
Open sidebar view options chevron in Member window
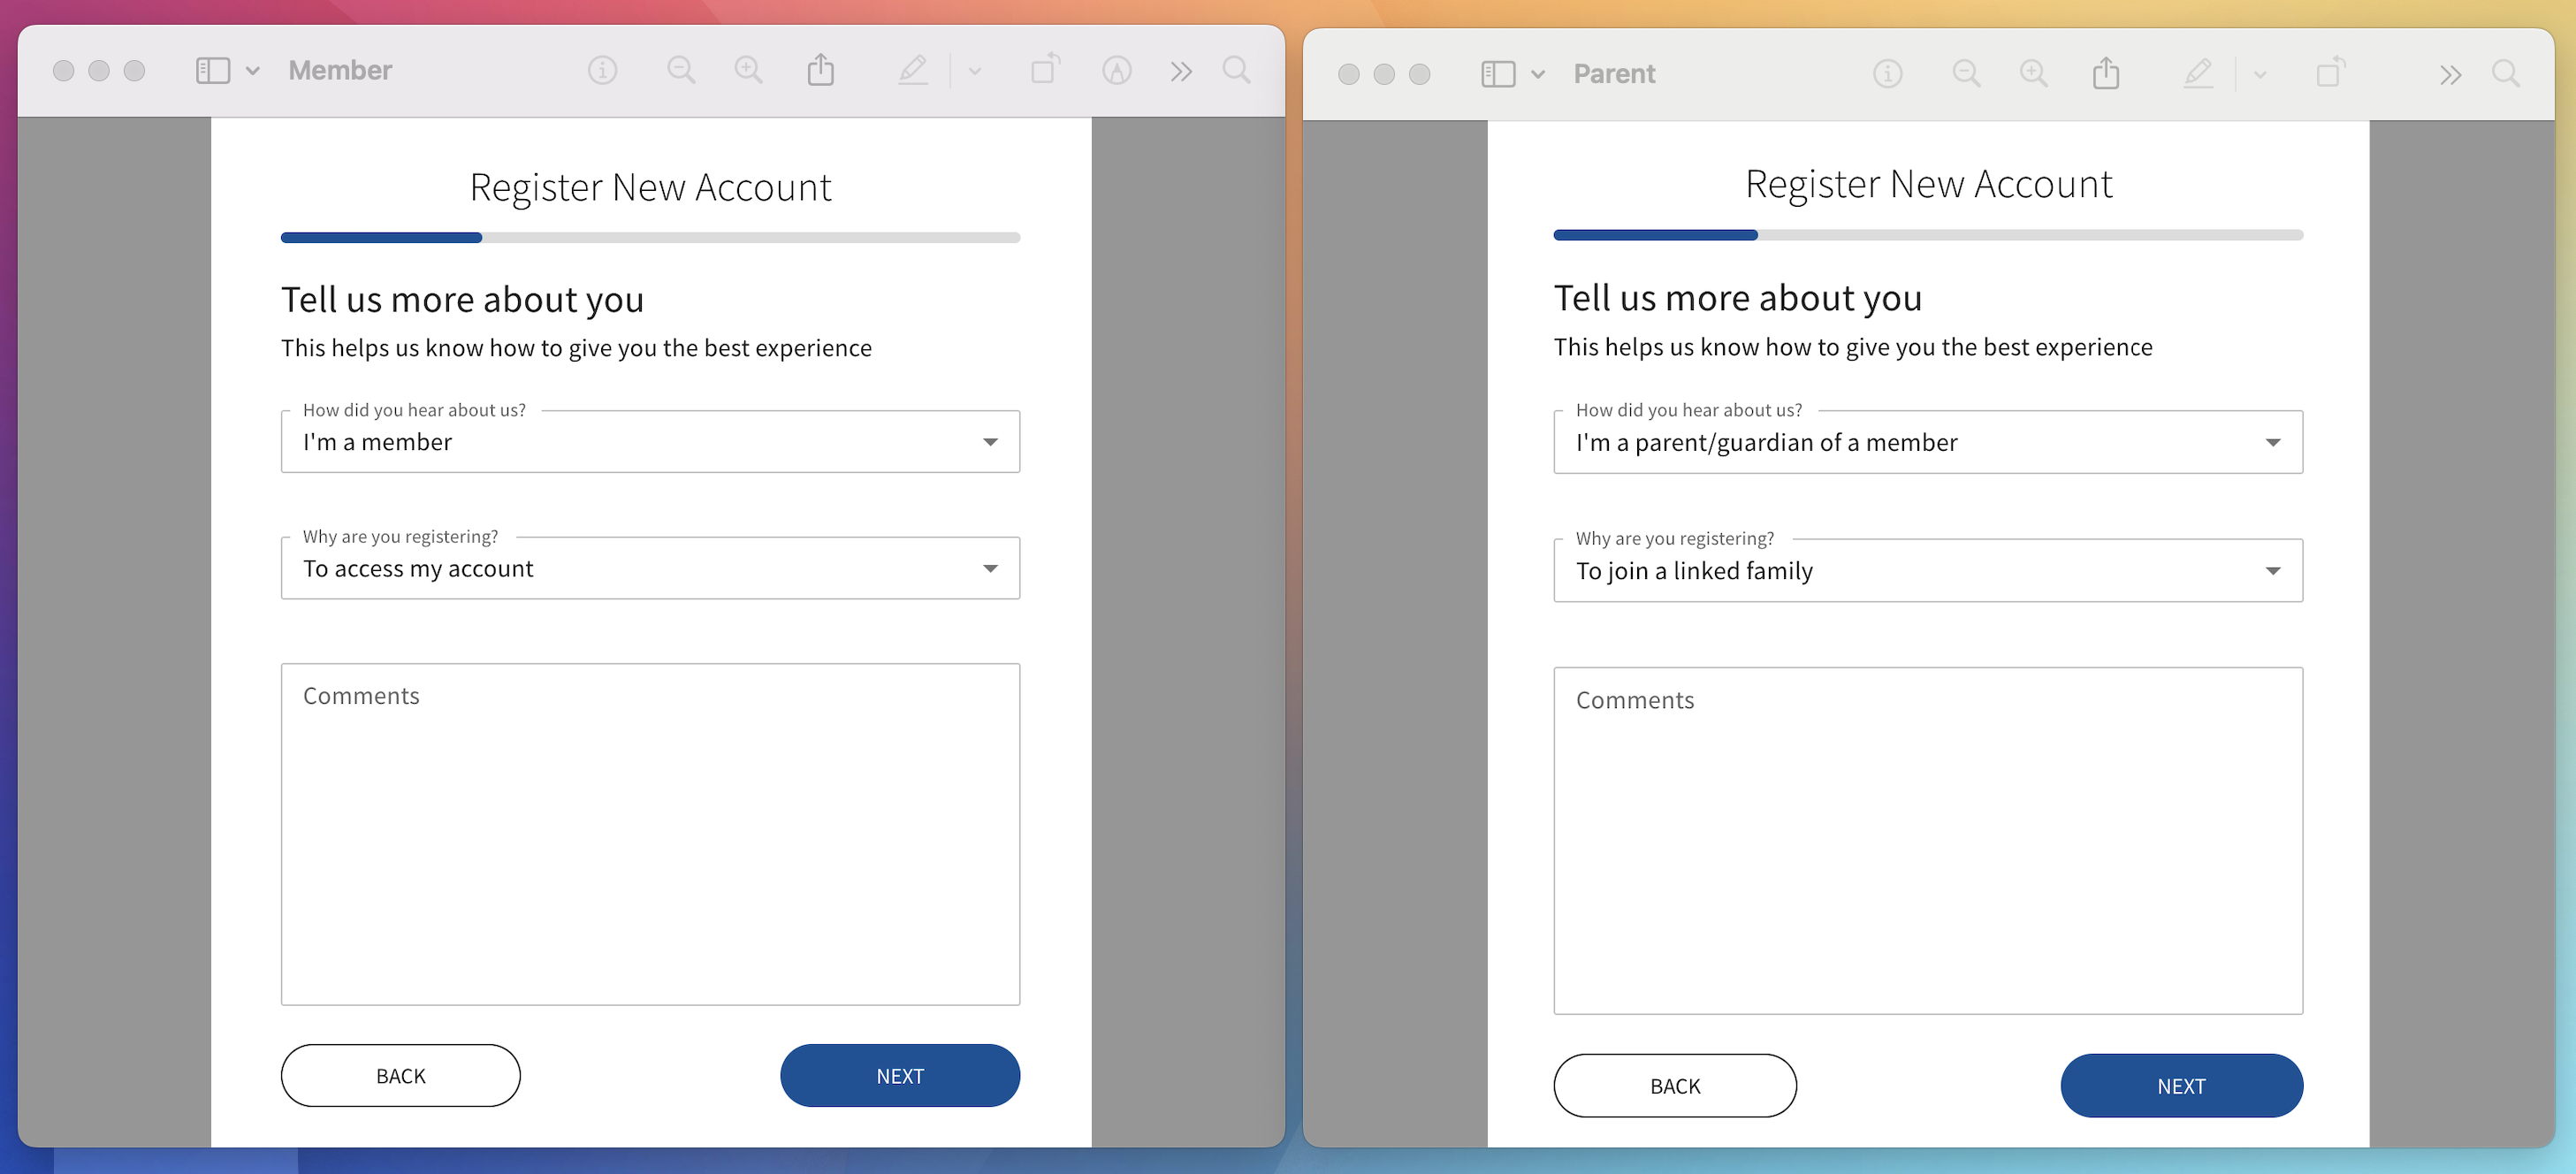(x=253, y=70)
